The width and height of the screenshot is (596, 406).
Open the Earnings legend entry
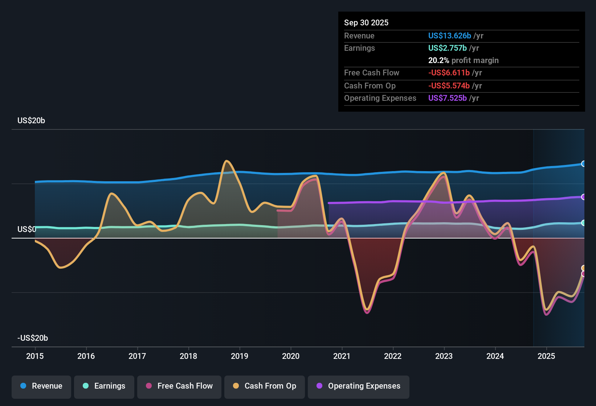point(104,386)
